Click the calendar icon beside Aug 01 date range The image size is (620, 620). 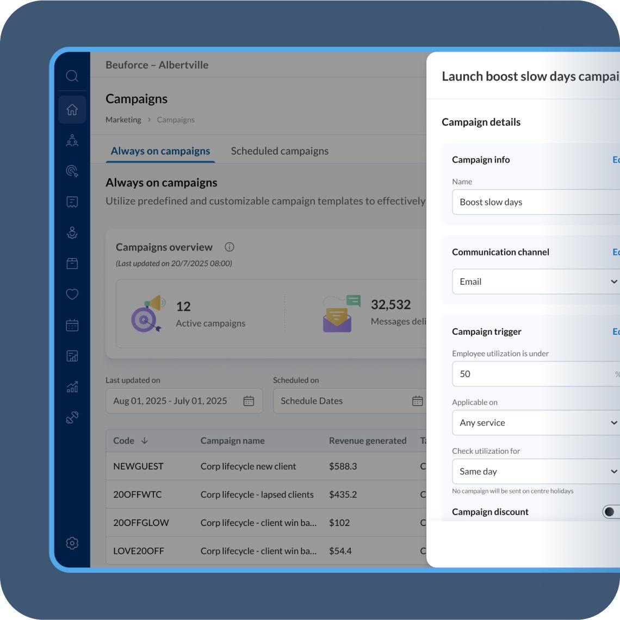click(x=249, y=400)
